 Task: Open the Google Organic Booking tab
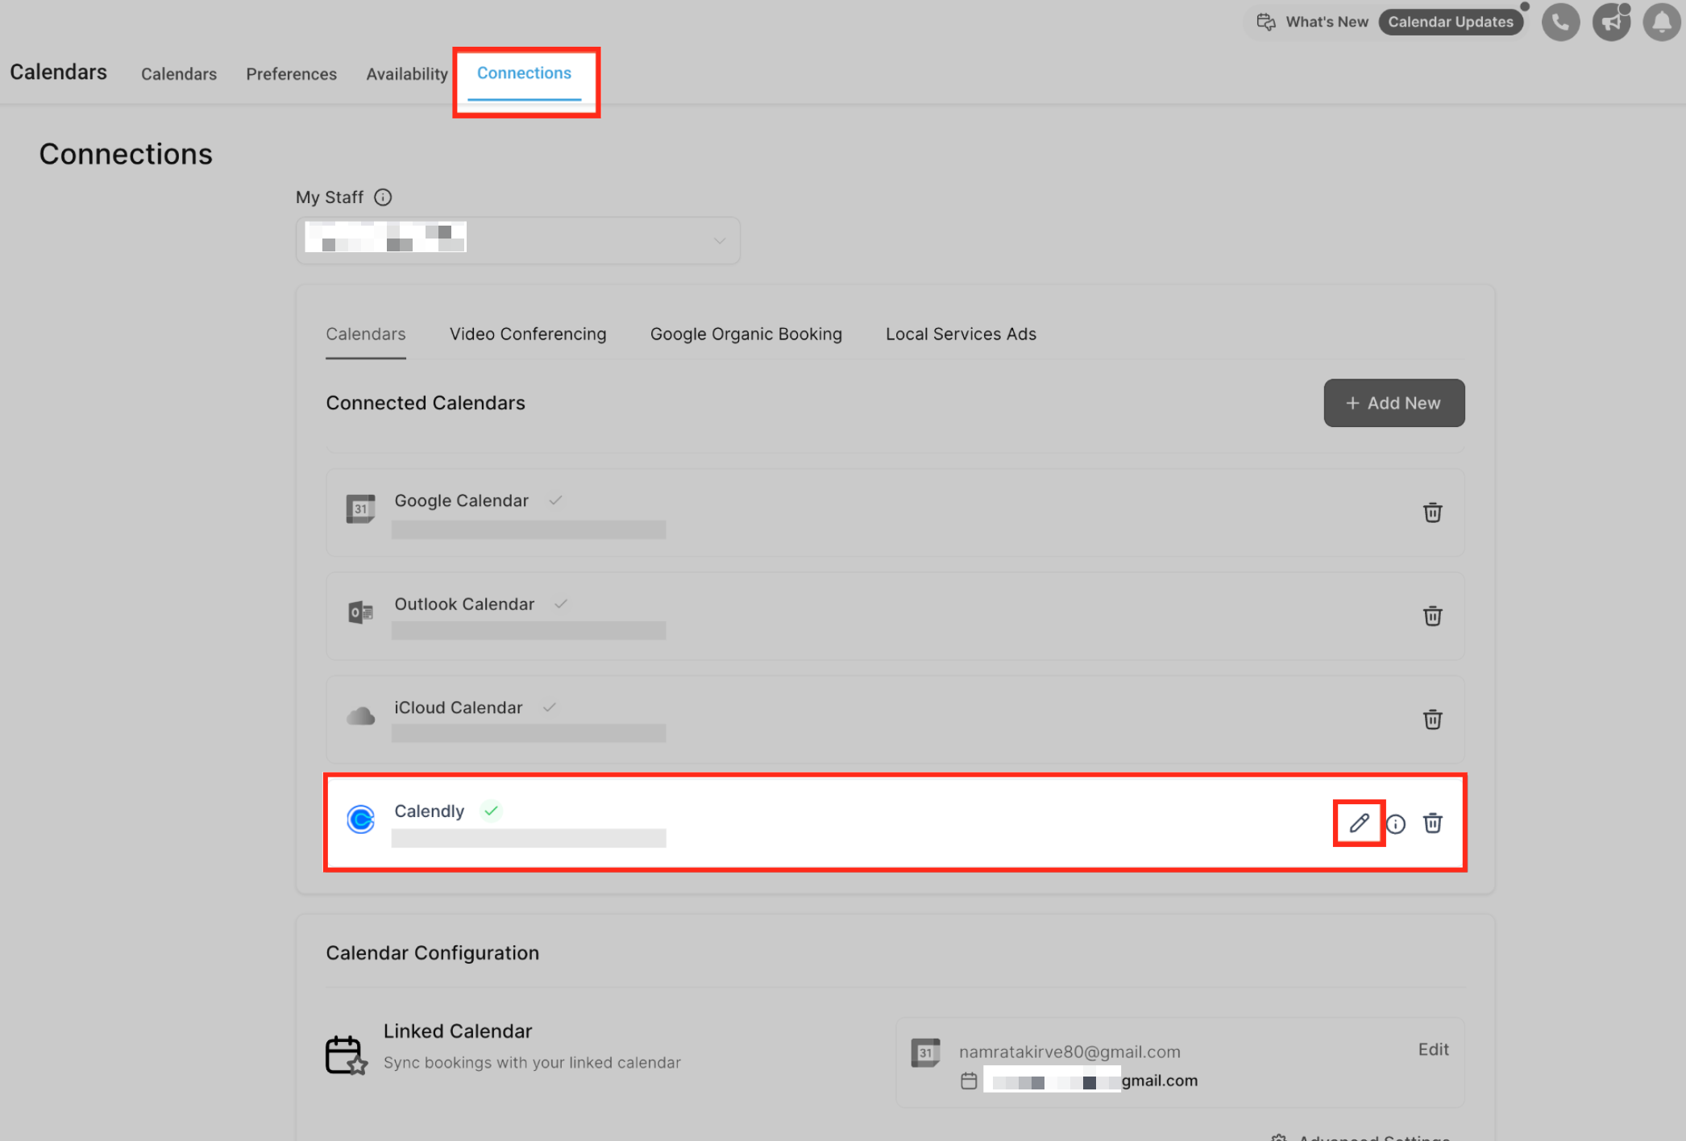pos(745,334)
